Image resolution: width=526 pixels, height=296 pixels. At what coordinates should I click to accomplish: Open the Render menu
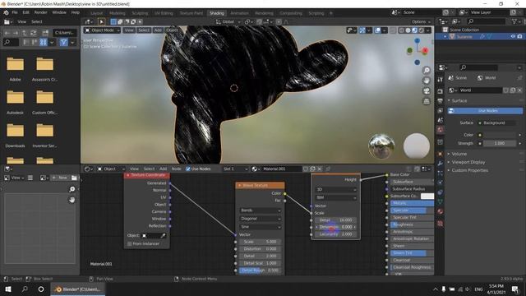pyautogui.click(x=40, y=12)
